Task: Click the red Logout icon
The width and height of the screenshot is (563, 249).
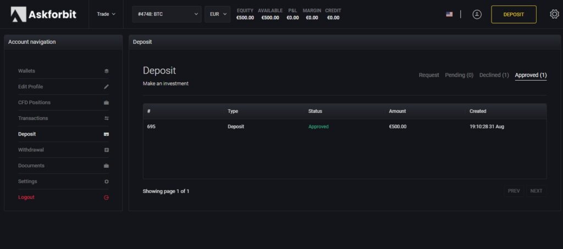Action: tap(106, 197)
